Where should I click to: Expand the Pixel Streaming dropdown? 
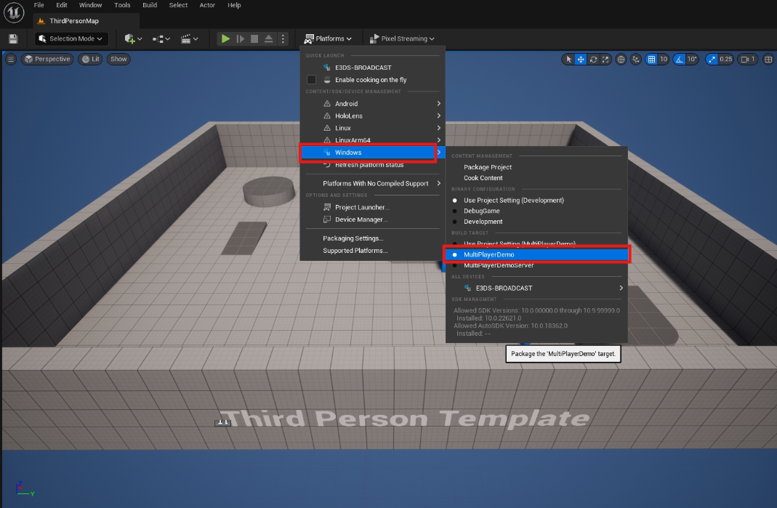point(402,39)
